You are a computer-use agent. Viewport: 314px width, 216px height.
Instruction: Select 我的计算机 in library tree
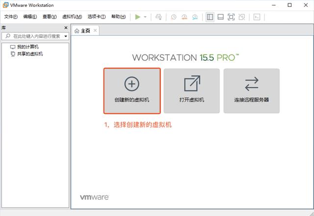tap(25, 47)
